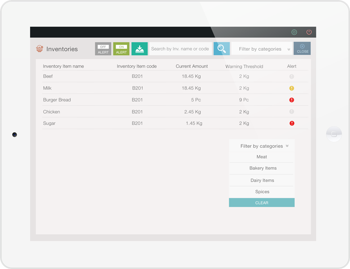The image size is (350, 269).
Task: Toggle the grey alert indicator for Beef
Action: tap(292, 77)
